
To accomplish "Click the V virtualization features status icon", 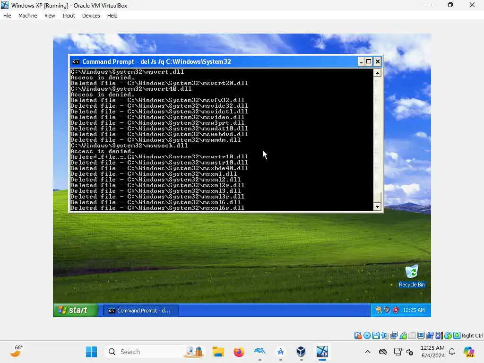I will (439, 335).
